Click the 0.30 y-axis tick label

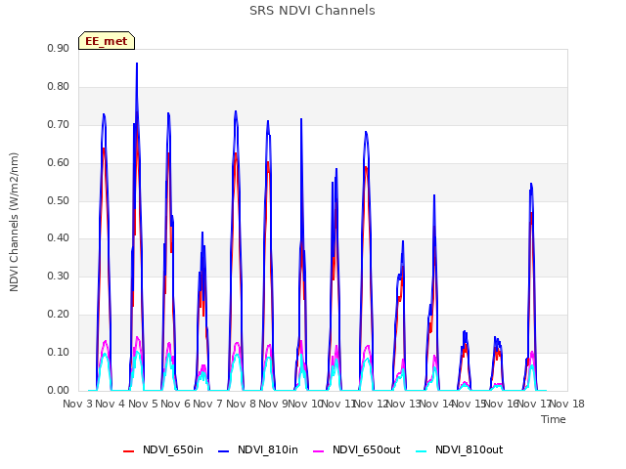point(59,276)
